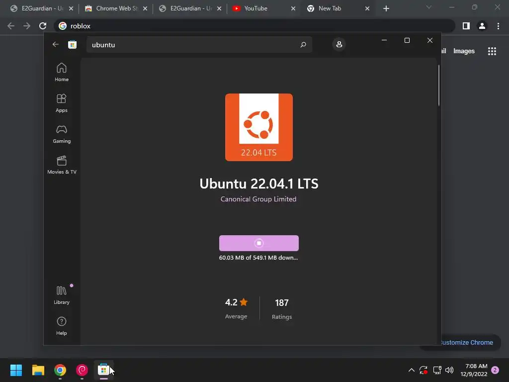The height and width of the screenshot is (382, 509).
Task: Open Gaming section in Store sidebar
Action: coord(61,134)
